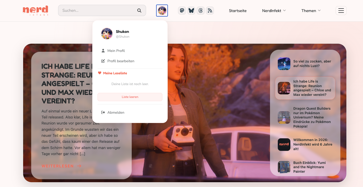Viewport: 363px width, 187px height.
Task: Click the search magnifier icon
Action: 139,11
